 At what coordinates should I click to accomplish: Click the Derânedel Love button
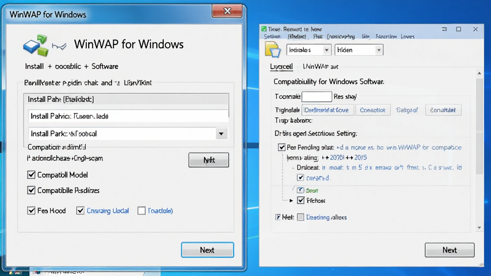[327, 110]
